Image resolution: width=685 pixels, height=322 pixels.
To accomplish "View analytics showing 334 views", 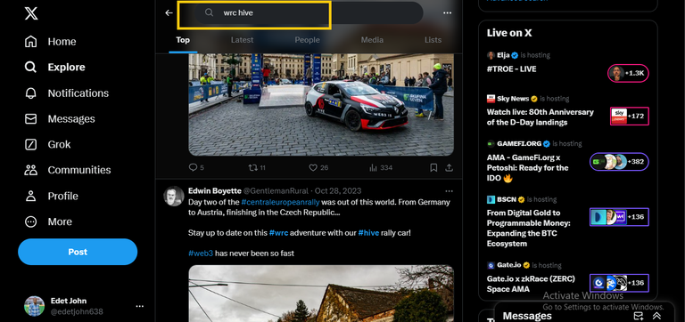I will point(381,168).
